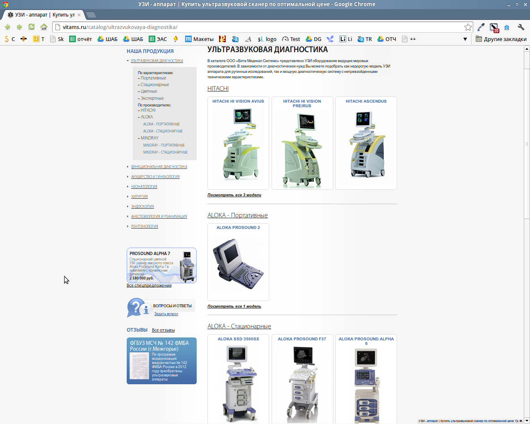The height and width of the screenshot is (424, 530).
Task: Open 'Все спецпредложения' link
Action: (149, 285)
